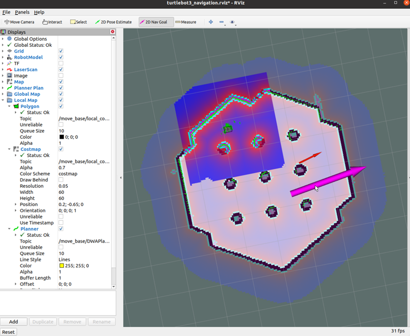
Task: Open the Panels menu
Action: point(22,12)
